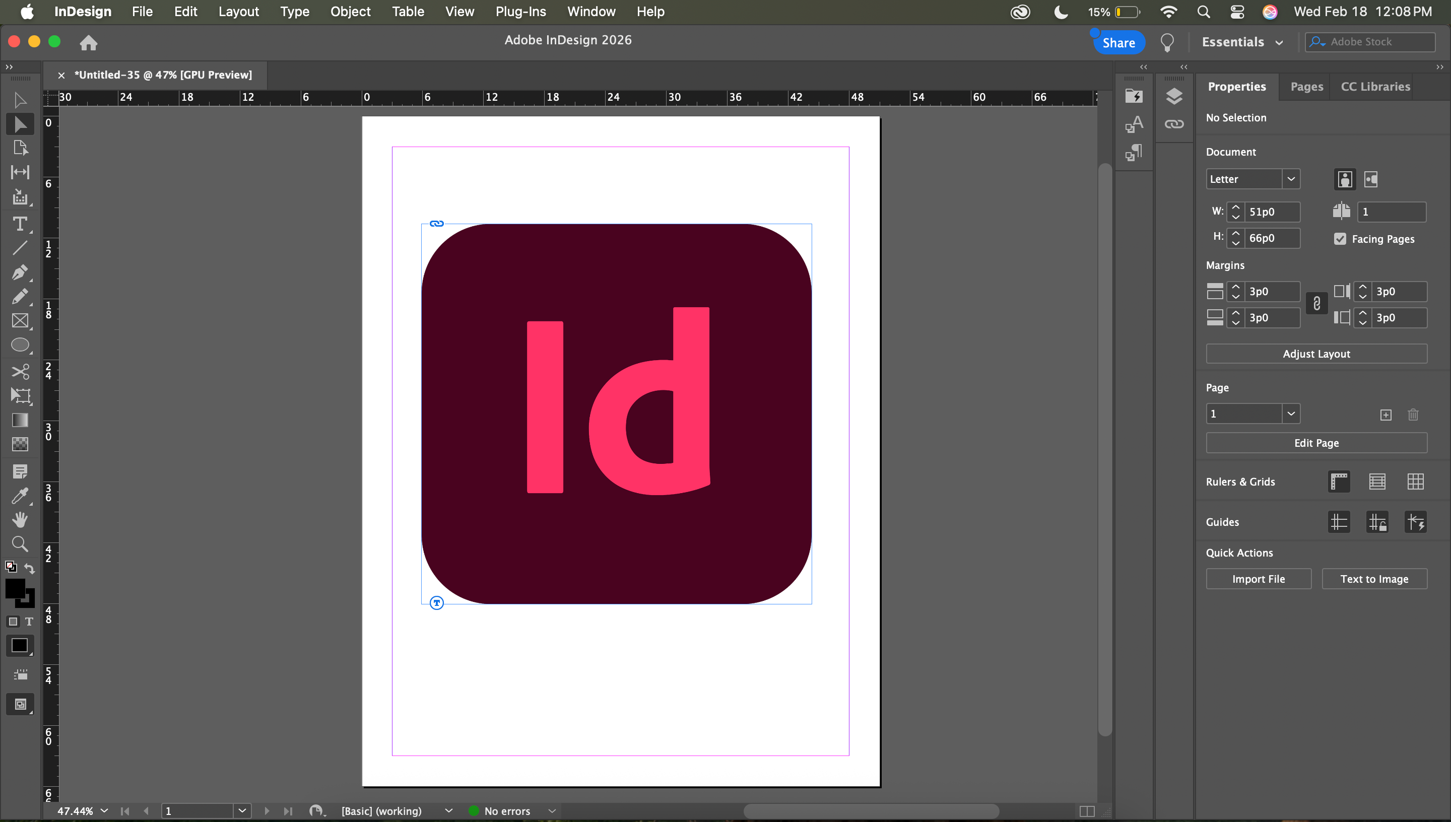Select the Type tool in toolbar
Image resolution: width=1451 pixels, height=822 pixels.
pyautogui.click(x=20, y=224)
